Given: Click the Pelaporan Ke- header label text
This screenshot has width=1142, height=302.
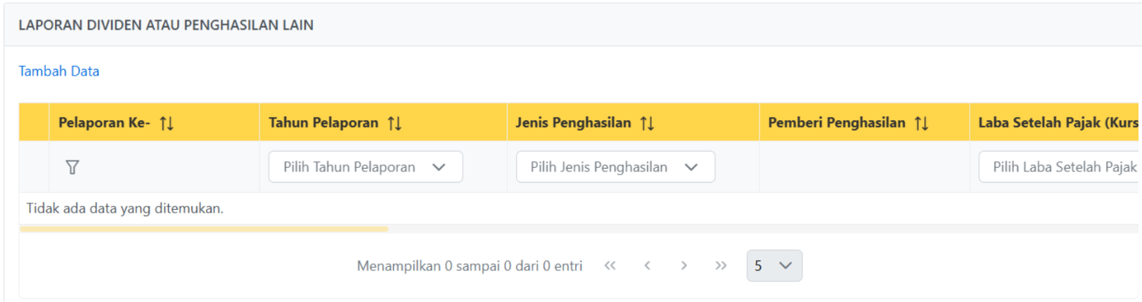Looking at the screenshot, I should coord(104,123).
